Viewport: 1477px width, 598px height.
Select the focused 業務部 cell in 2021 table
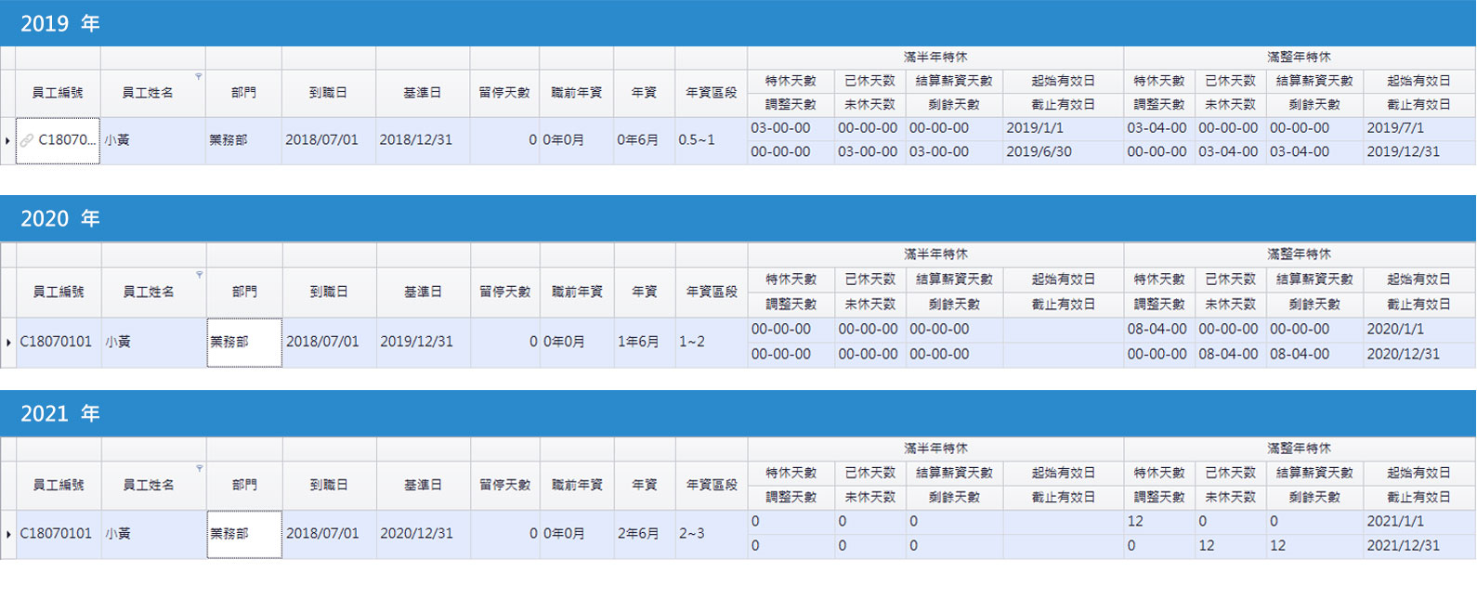244,535
